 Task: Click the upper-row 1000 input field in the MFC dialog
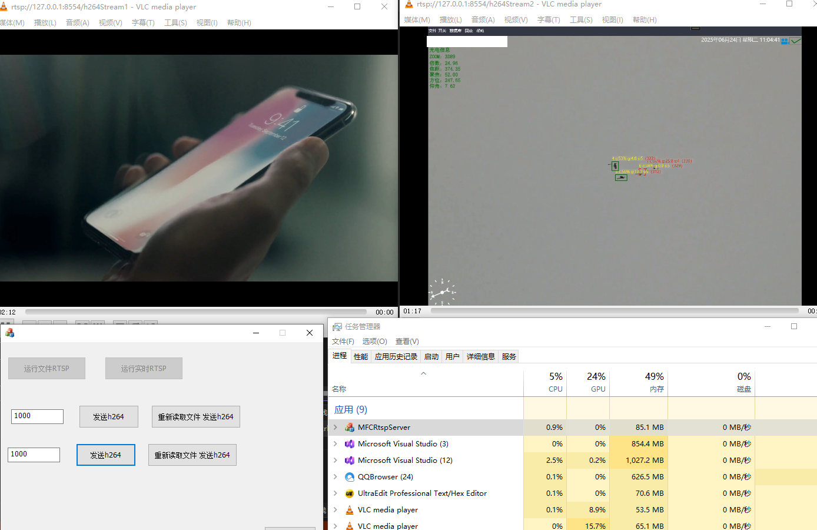click(x=37, y=416)
